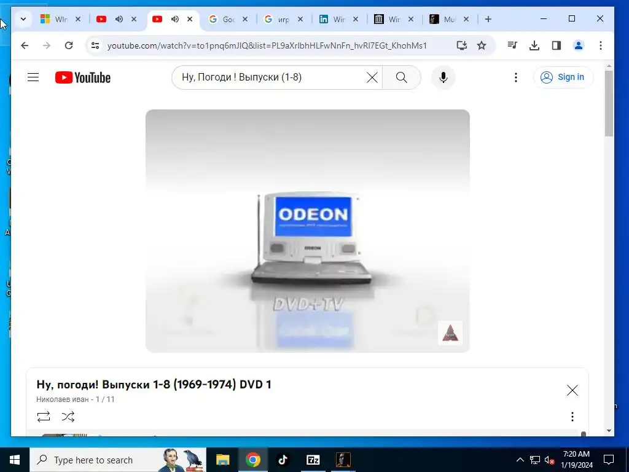The width and height of the screenshot is (629, 472).
Task: Toggle shuffle playlist
Action: [x=68, y=417]
